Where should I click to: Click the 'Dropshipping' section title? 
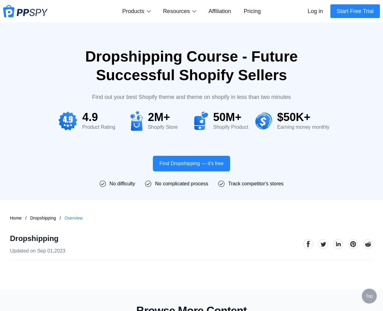34,239
